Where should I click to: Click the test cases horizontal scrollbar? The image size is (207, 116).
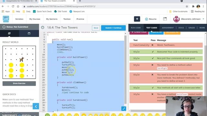pyautogui.click(x=148, y=111)
